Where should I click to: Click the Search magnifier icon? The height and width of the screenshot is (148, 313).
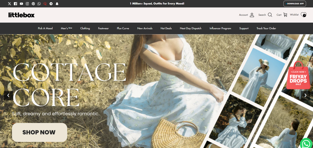pos(270,15)
